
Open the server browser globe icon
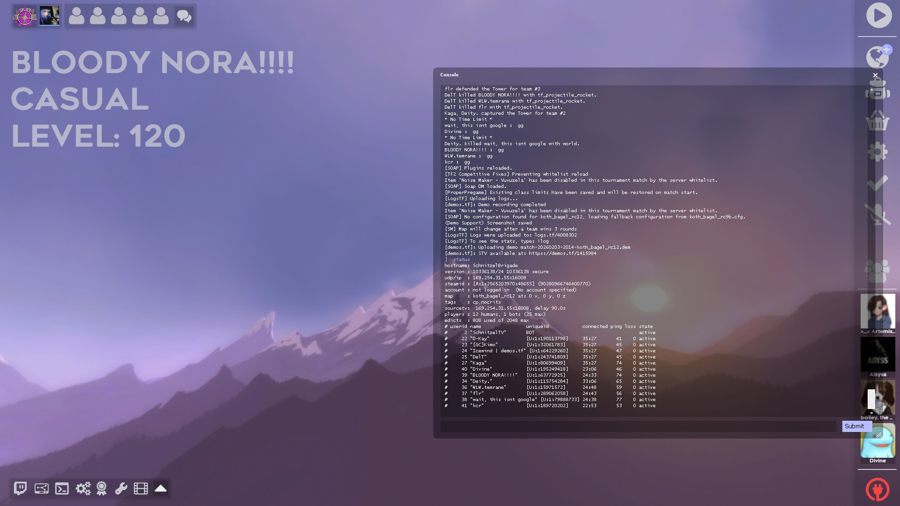click(877, 57)
